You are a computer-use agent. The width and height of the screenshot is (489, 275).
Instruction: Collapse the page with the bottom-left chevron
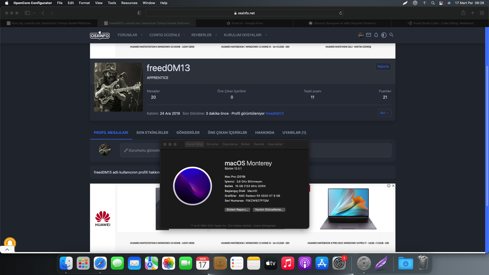7,249
